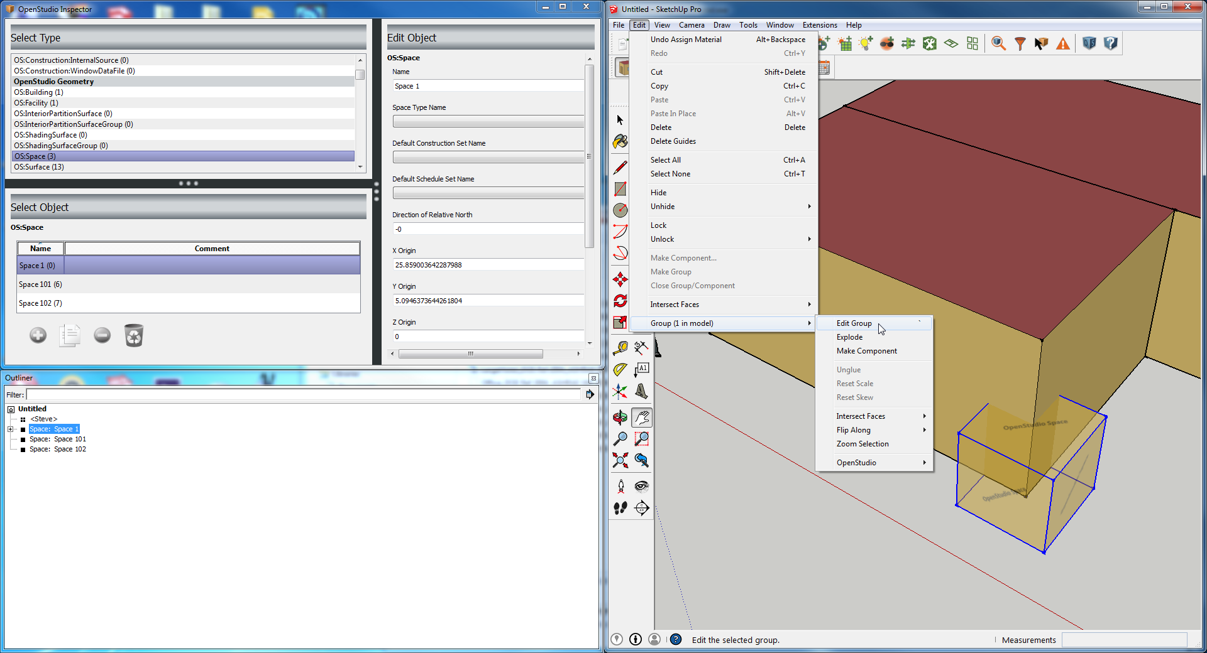Viewport: 1207px width, 653px height.
Task: Open the OpenStudio help question-mark icon
Action: point(1110,43)
